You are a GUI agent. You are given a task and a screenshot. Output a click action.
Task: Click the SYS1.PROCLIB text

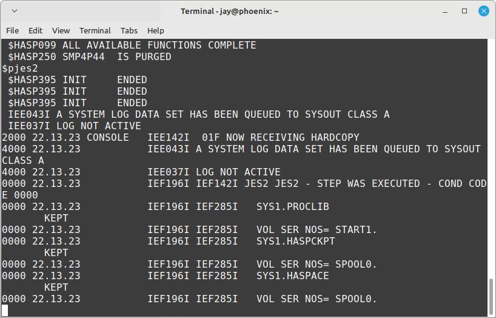click(293, 206)
